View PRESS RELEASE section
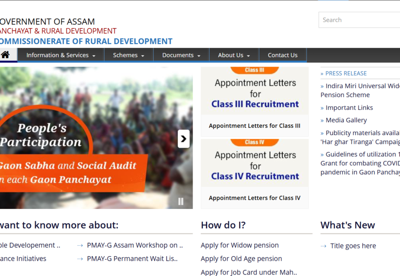 point(346,73)
